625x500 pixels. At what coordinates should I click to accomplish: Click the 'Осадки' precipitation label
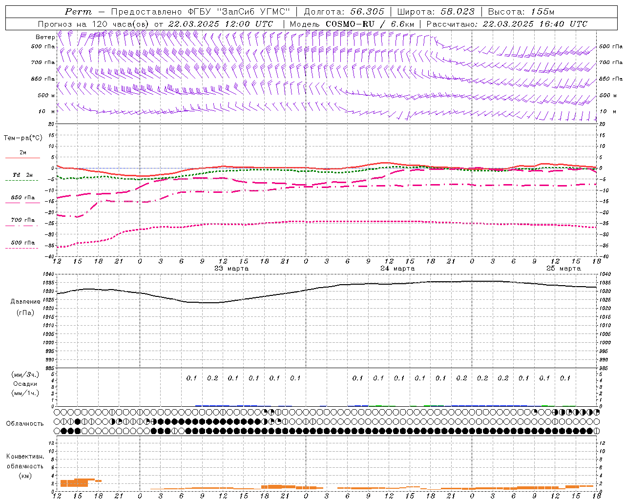pyautogui.click(x=25, y=384)
